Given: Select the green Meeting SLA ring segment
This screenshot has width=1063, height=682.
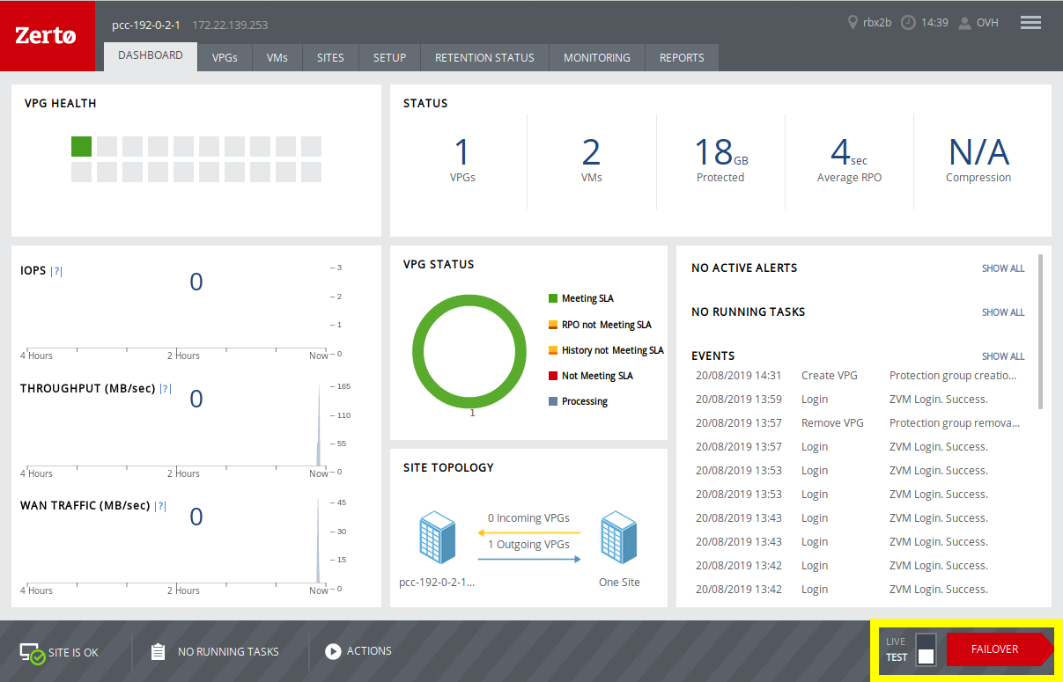Looking at the screenshot, I should 469,299.
